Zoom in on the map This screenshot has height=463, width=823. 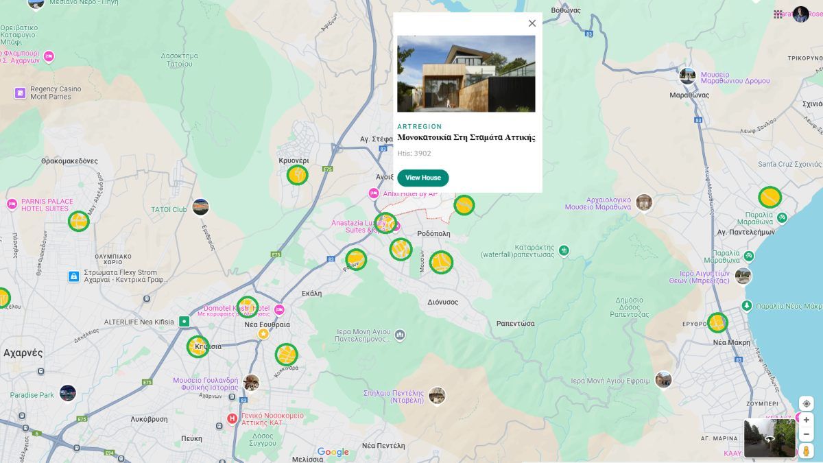coord(806,420)
